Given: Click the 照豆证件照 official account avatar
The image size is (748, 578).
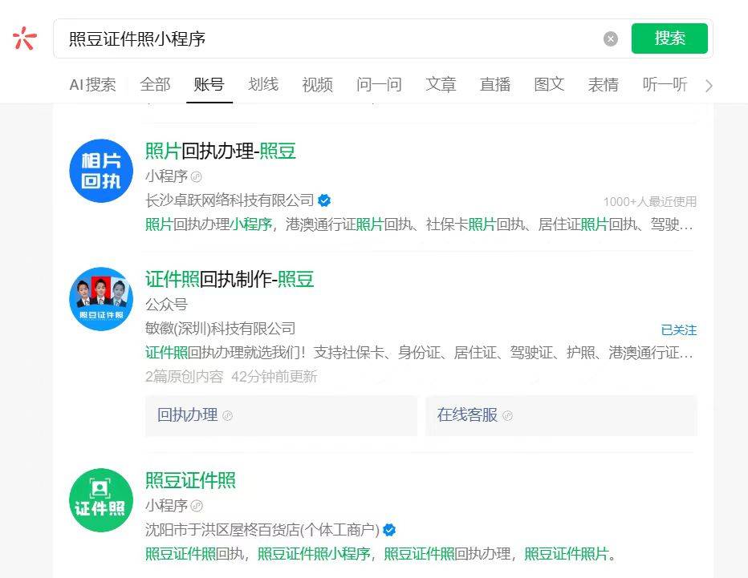Looking at the screenshot, I should pos(101,299).
